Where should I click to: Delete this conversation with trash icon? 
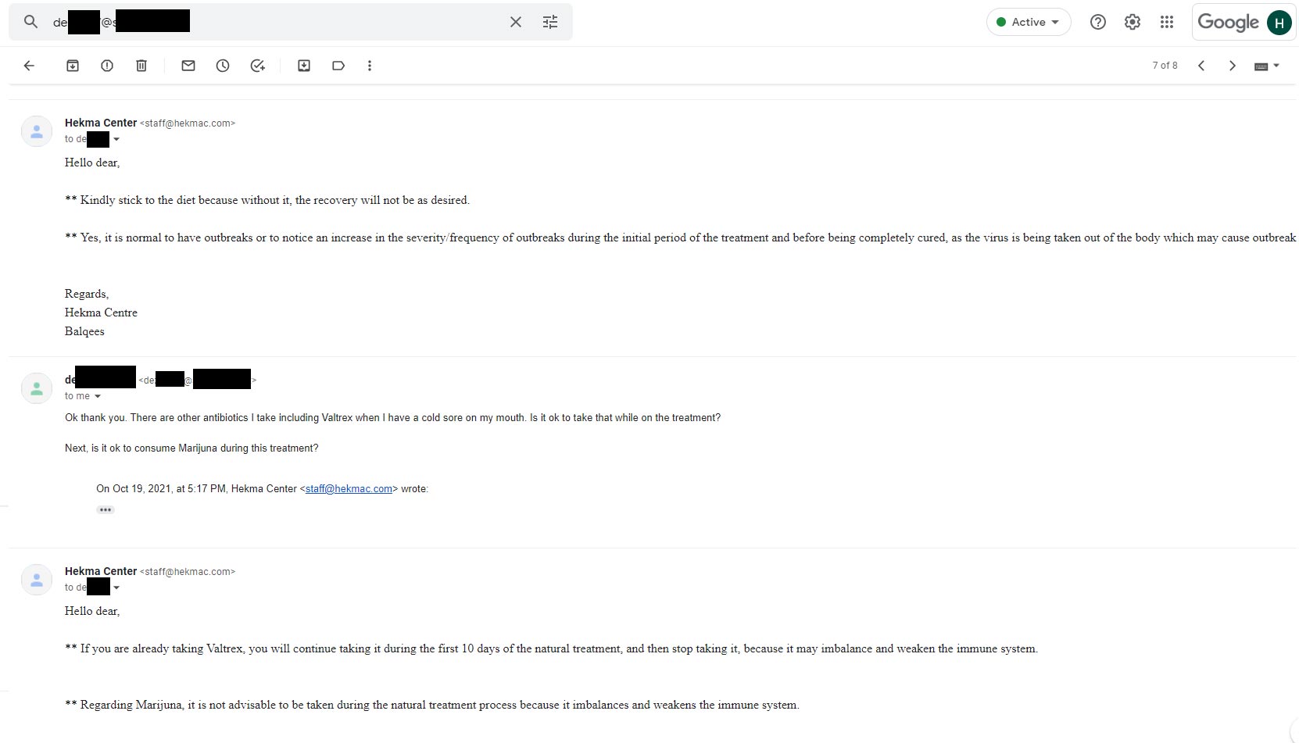point(141,66)
